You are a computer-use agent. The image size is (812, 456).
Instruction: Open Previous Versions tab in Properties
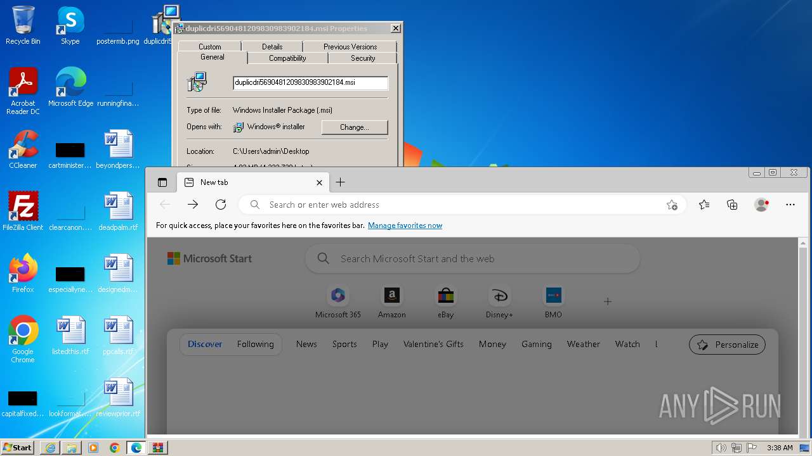350,46
